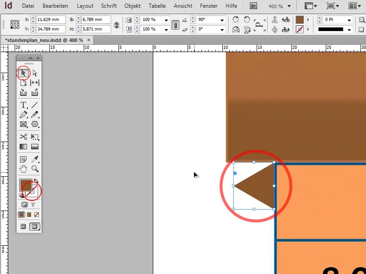Viewport: 366px width, 274px height.
Task: Open the Ansicht menu
Action: pyautogui.click(x=183, y=6)
